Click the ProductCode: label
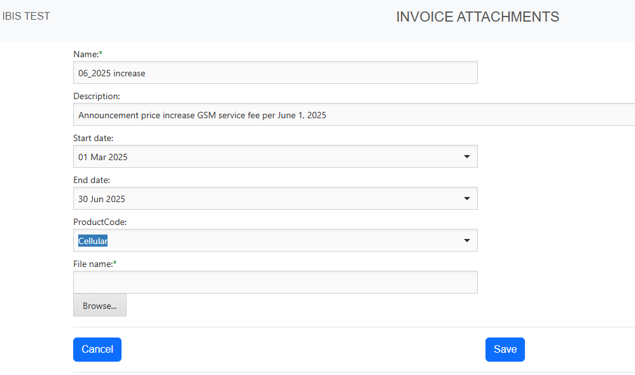 [x=100, y=222]
